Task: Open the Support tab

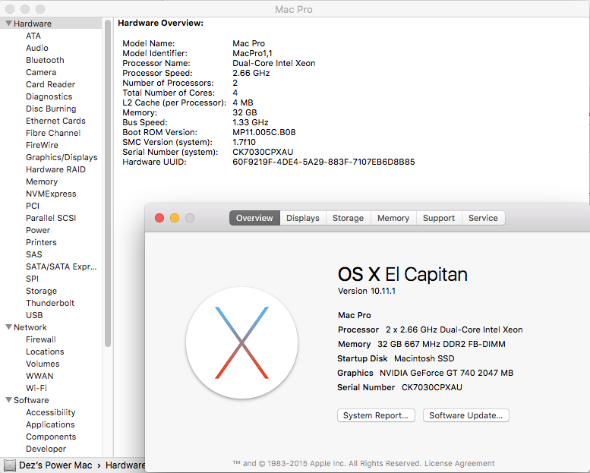Action: click(439, 218)
